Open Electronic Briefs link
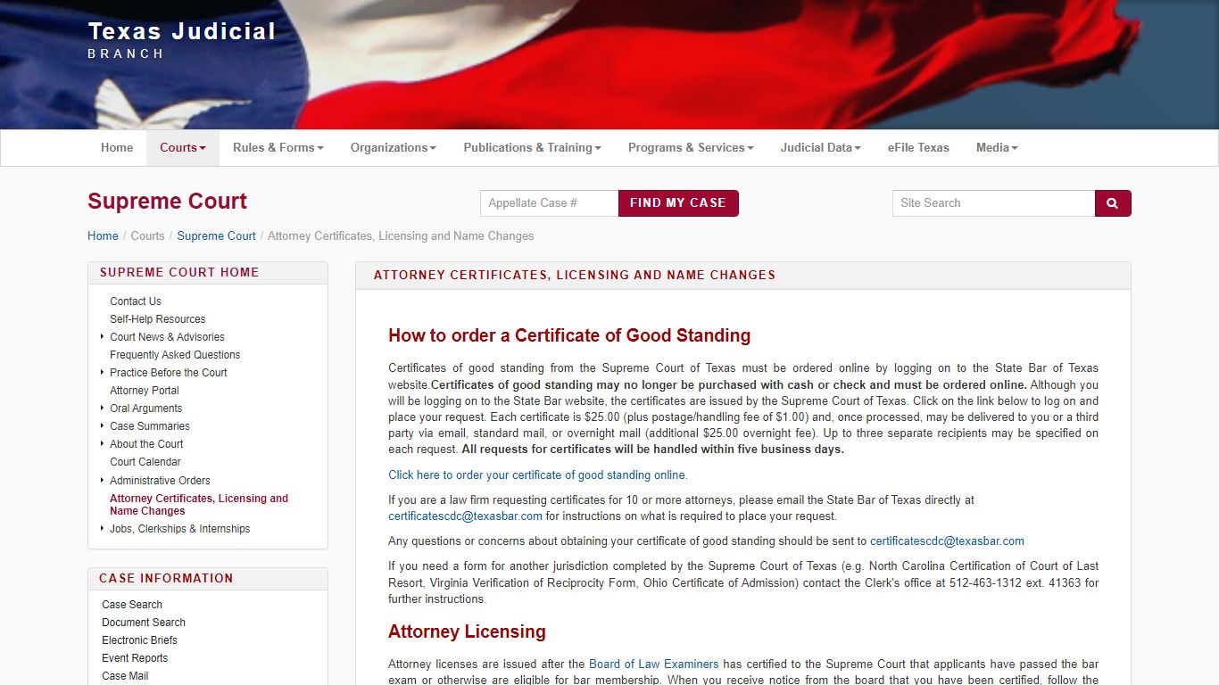This screenshot has height=685, width=1219. point(139,640)
